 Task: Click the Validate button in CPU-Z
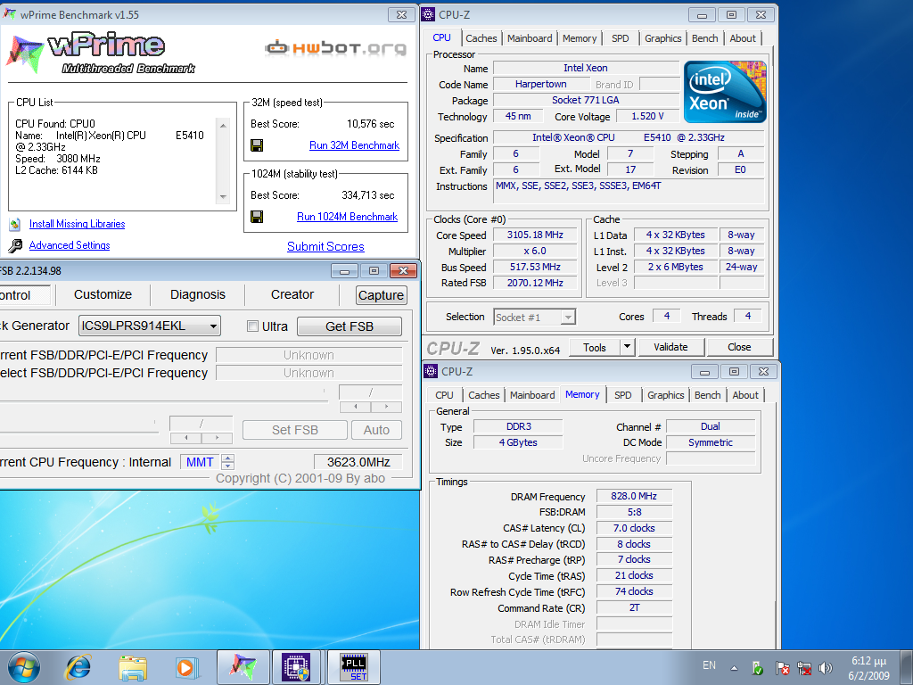click(670, 347)
